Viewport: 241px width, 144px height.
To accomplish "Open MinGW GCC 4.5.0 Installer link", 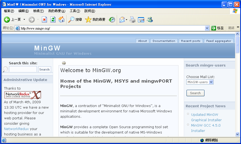I will [206, 128].
